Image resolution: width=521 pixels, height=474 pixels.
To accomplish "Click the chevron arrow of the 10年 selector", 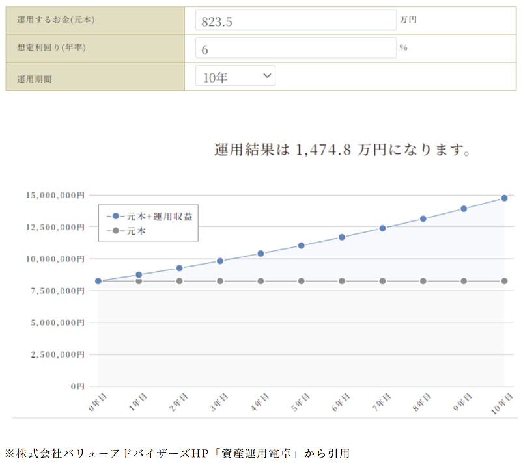I will point(267,76).
